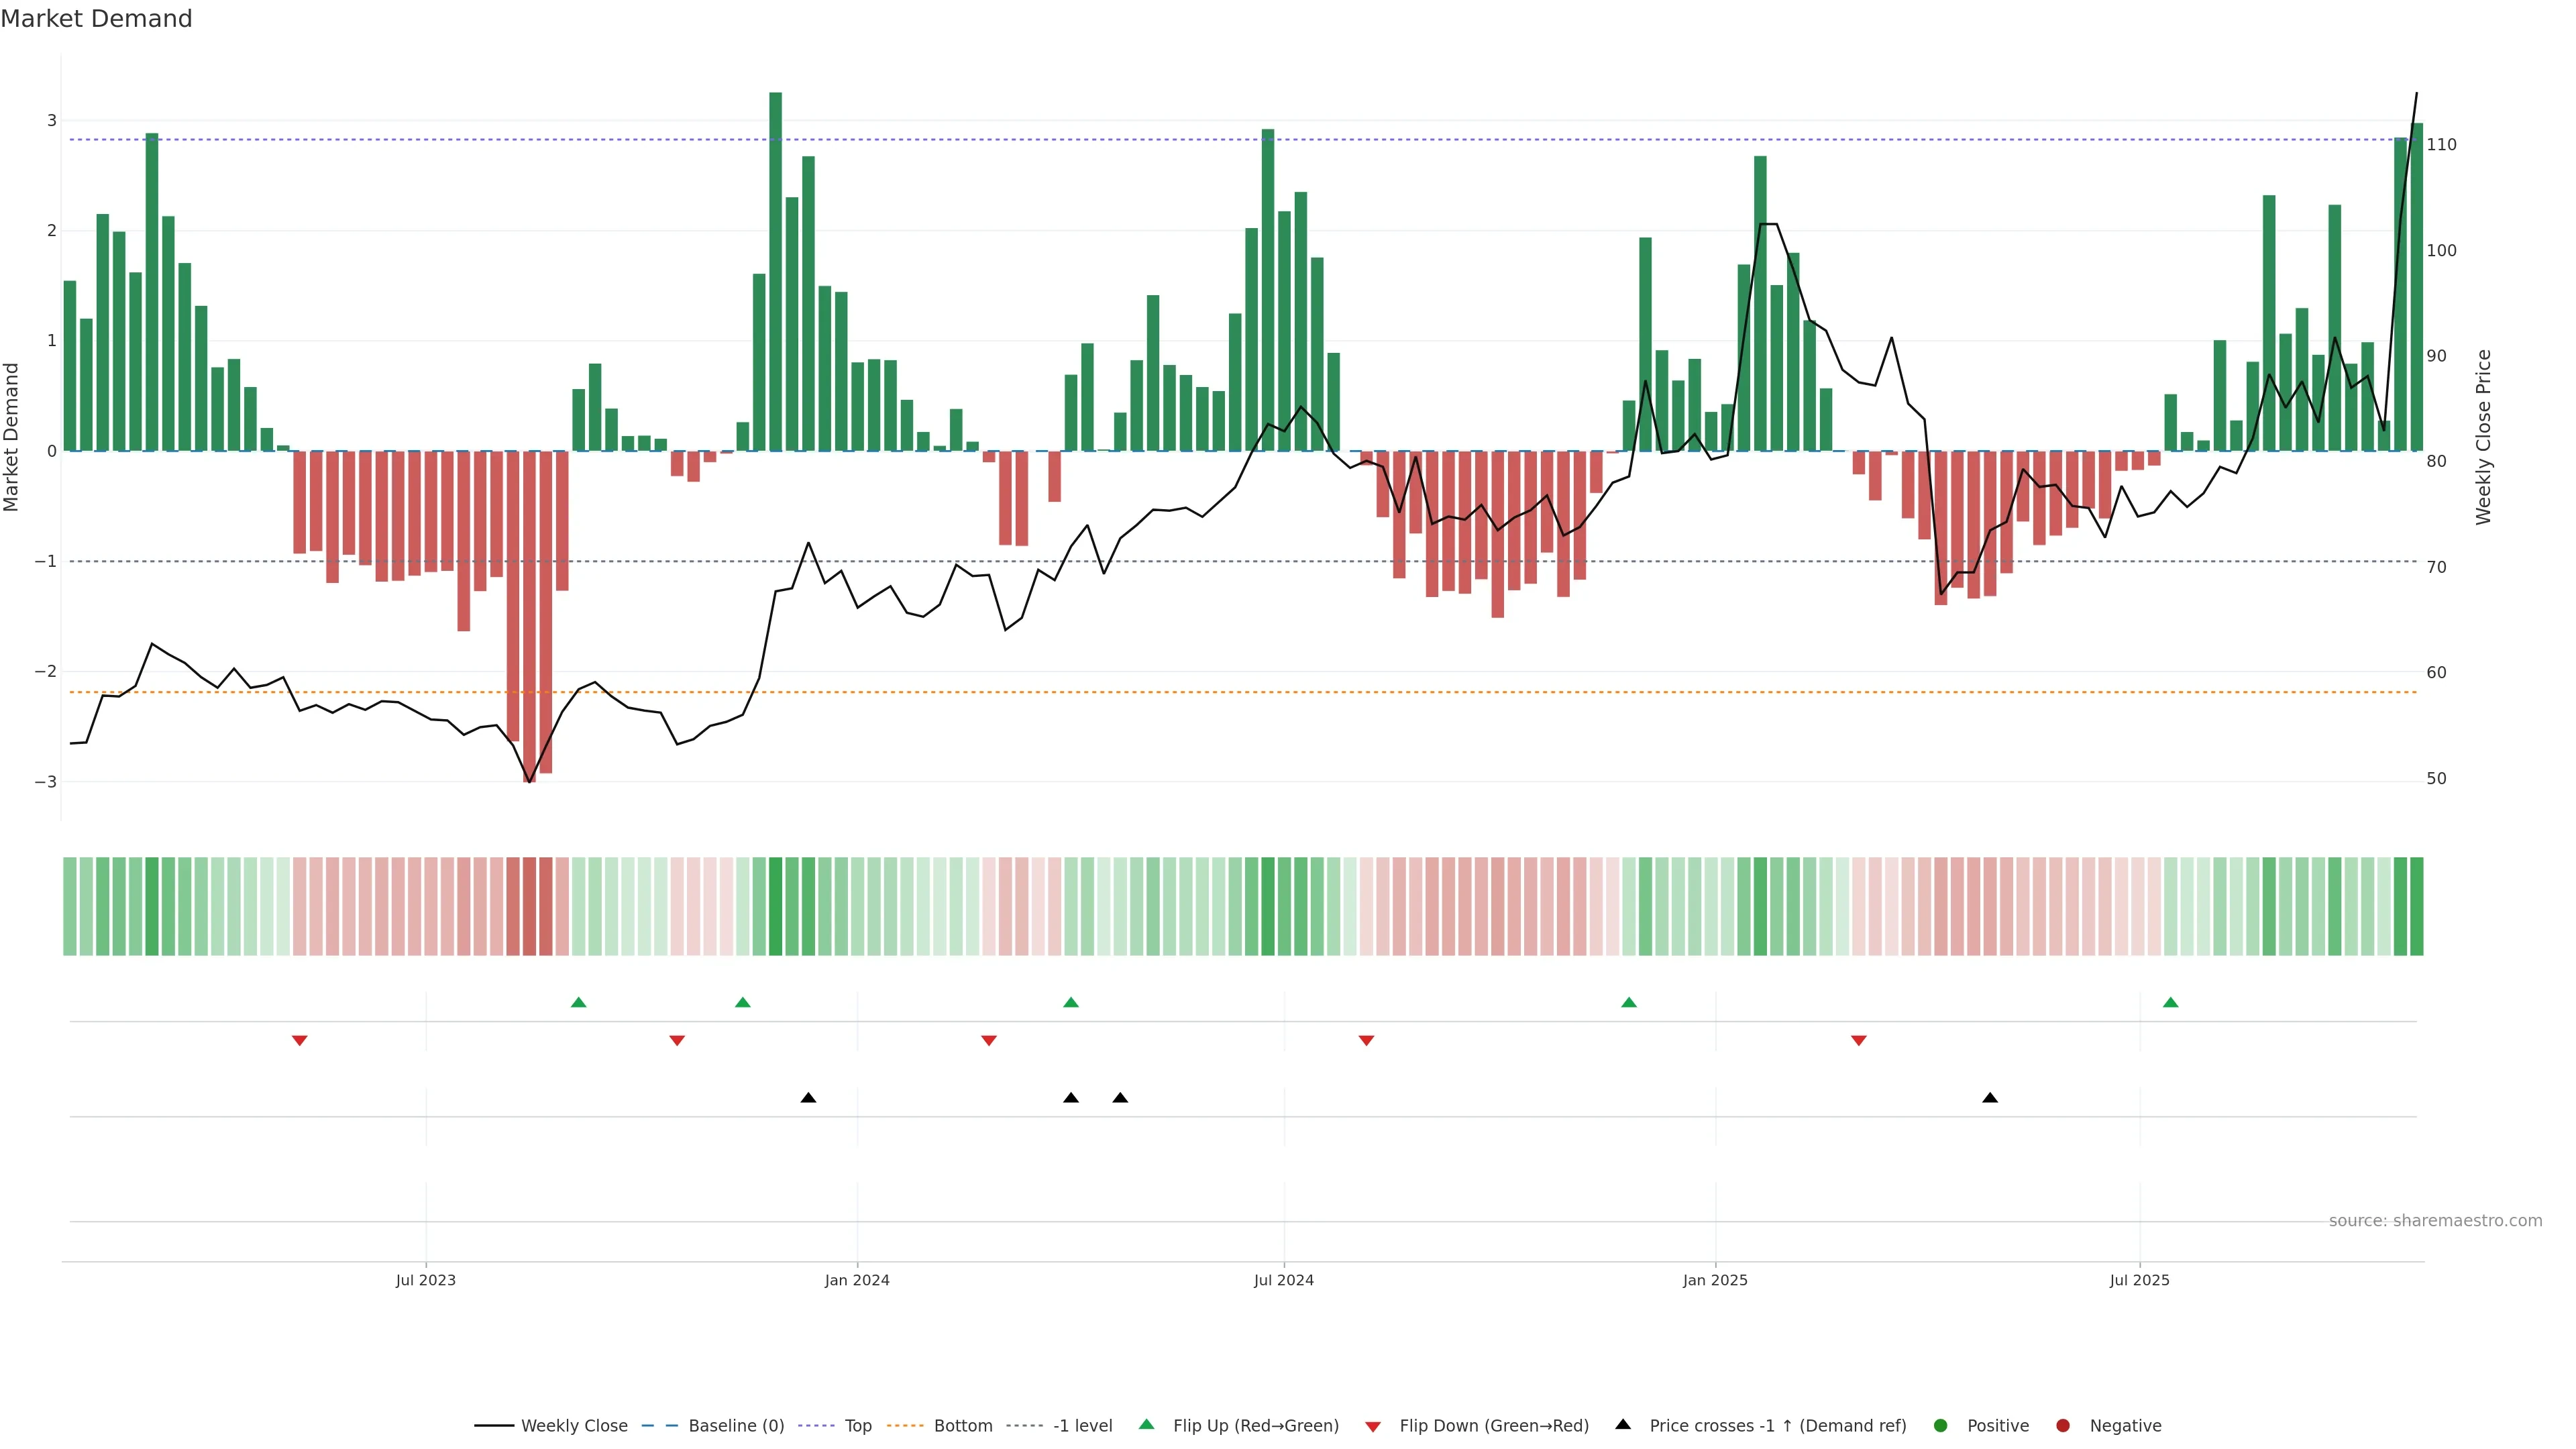Click the red Flip Down triangle in legend
Screen dimensions: 2576x1449
[1373, 1427]
